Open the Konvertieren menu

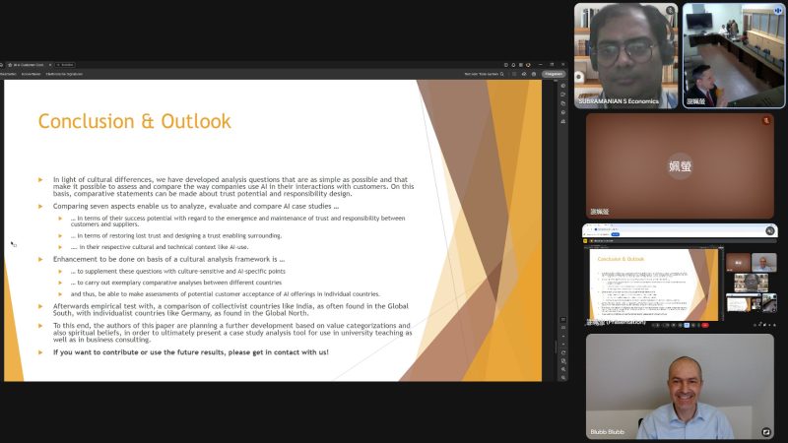[31, 74]
